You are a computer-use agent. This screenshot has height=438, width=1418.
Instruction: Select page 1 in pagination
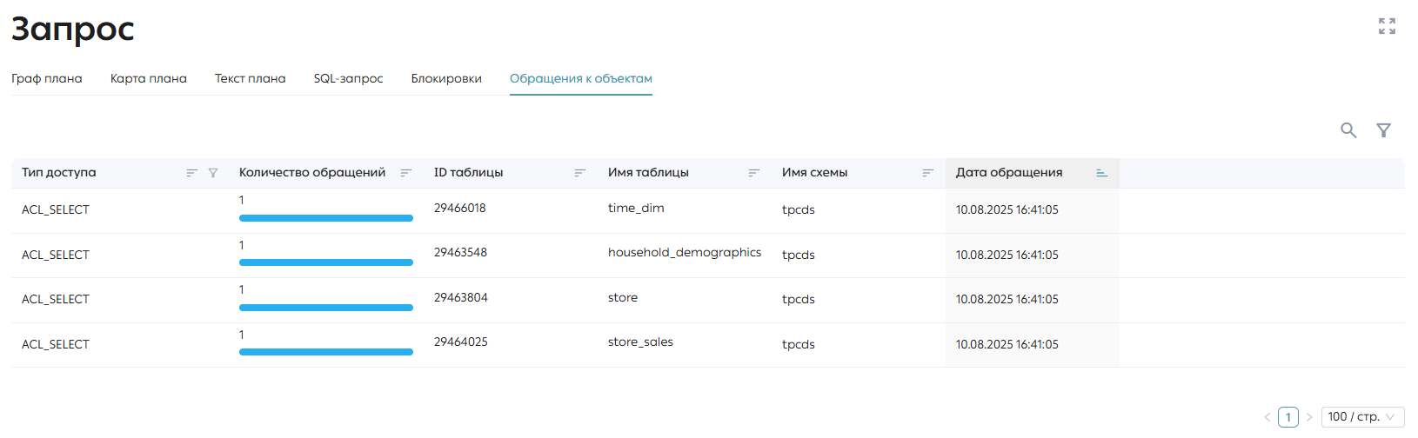(1288, 417)
